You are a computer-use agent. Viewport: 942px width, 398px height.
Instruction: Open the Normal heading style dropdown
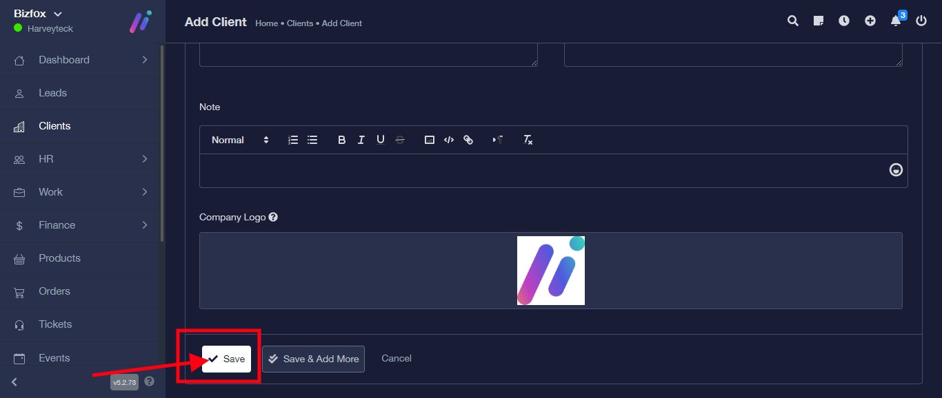tap(239, 140)
